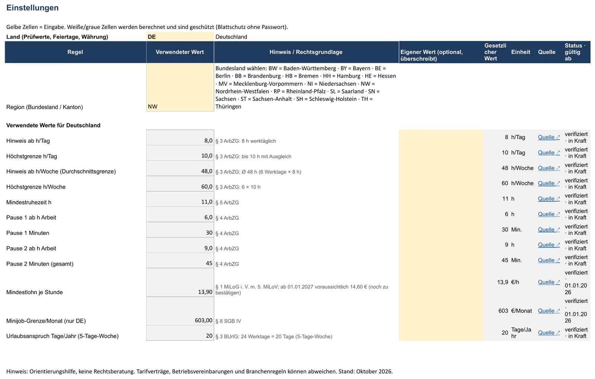595x379 pixels.
Task: Select the Verwendeter Wert cell showing 48,0
Action: (180, 168)
